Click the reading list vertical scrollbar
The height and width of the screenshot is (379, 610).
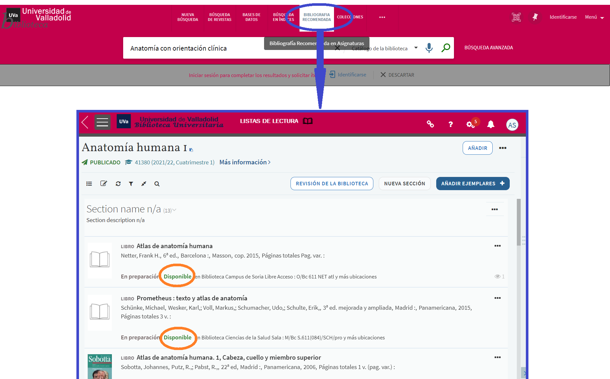pyautogui.click(x=518, y=222)
